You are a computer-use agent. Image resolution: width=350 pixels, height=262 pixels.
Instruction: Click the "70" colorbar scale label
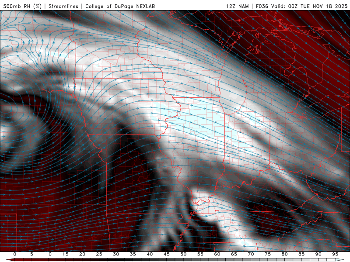[251, 254]
